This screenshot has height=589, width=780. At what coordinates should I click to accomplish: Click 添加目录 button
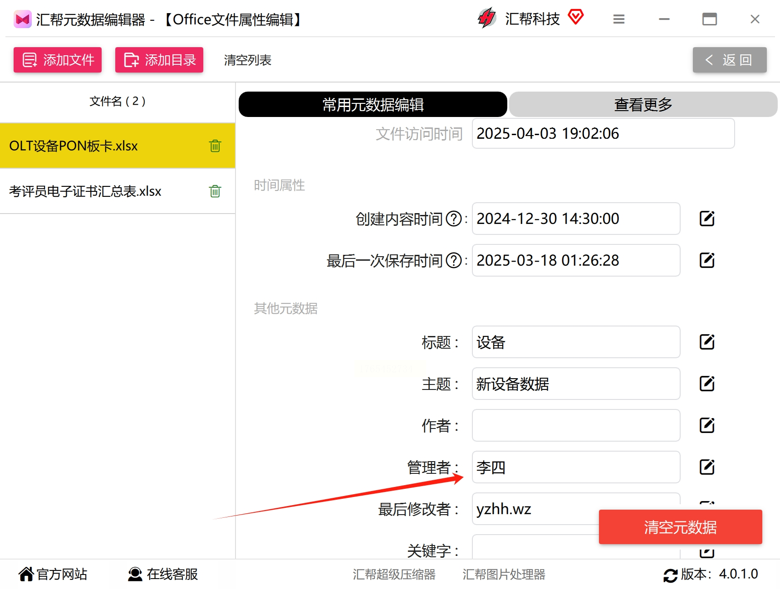coord(159,60)
